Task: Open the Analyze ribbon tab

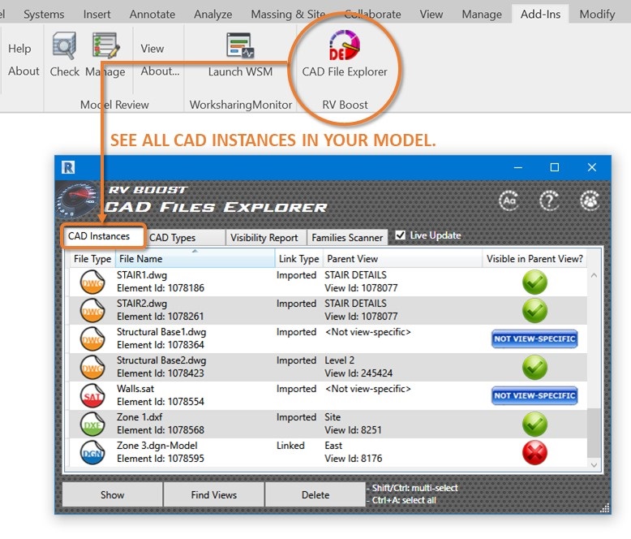Action: tap(212, 14)
